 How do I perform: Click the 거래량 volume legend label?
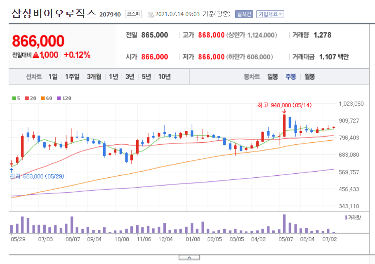point(353,218)
